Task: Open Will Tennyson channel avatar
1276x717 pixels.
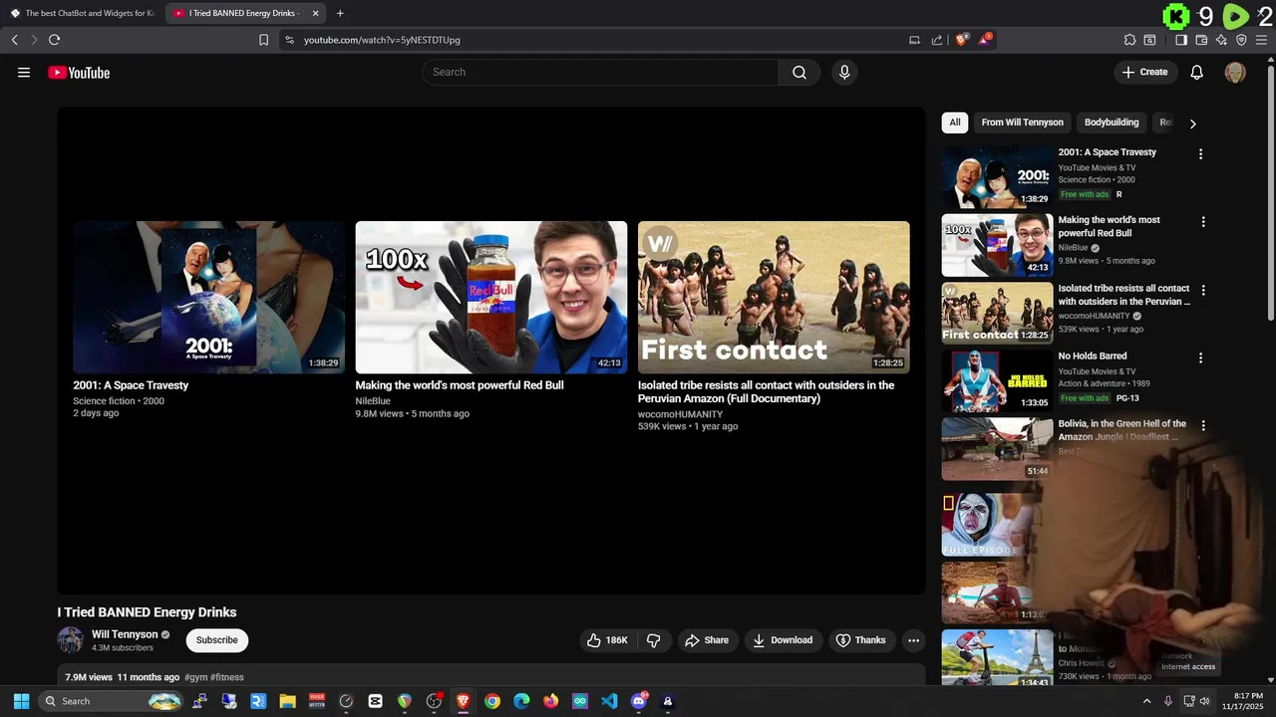Action: (70, 640)
